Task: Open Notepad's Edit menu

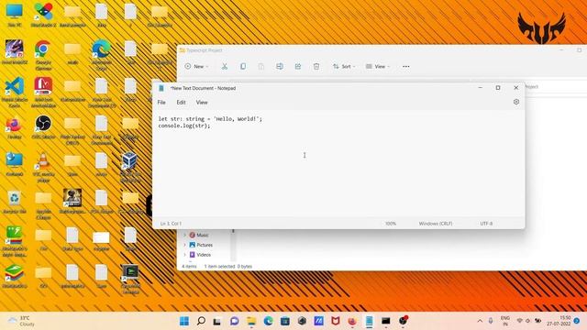Action: coord(181,102)
